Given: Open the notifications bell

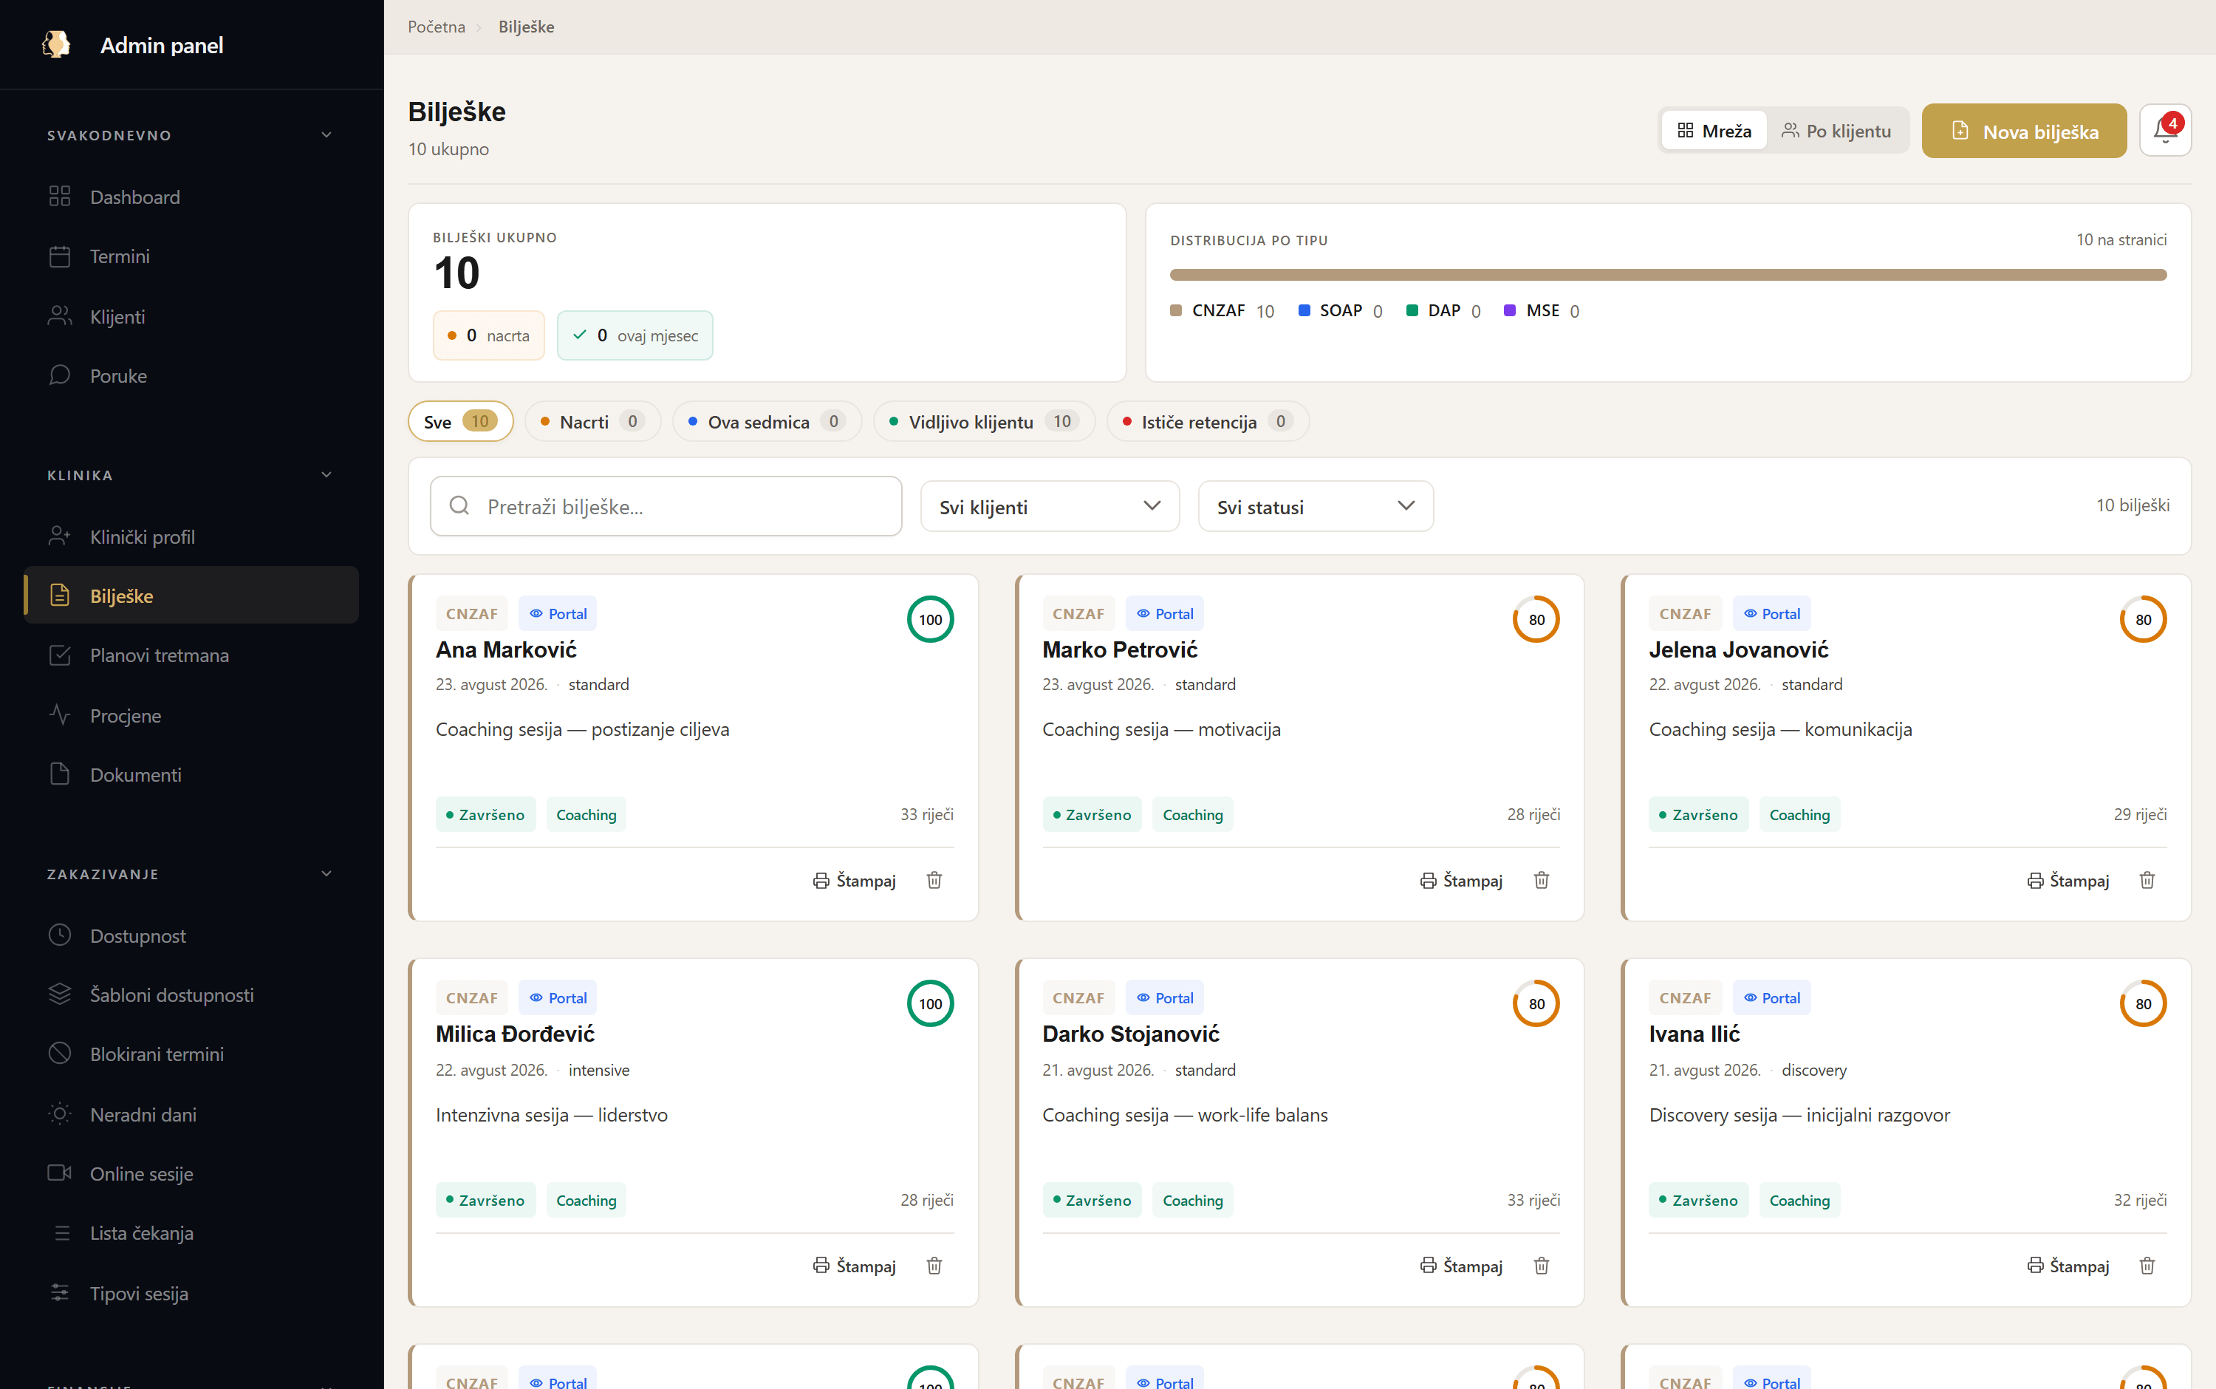Looking at the screenshot, I should [2164, 131].
